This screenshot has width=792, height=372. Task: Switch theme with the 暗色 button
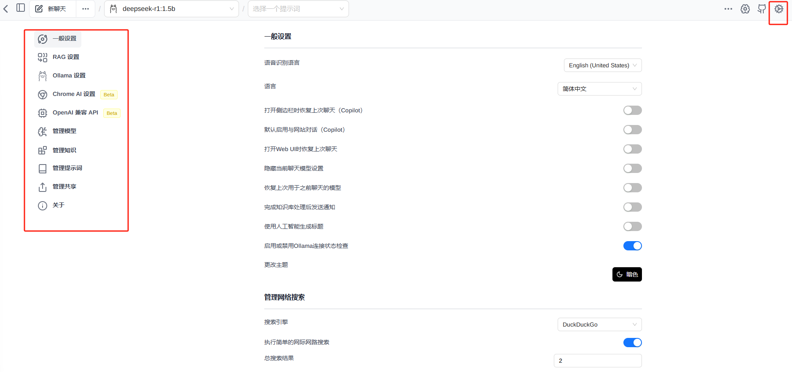coord(627,274)
